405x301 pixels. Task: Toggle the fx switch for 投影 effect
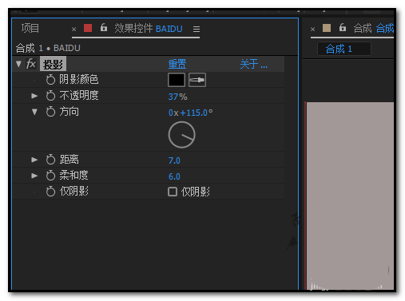point(31,64)
